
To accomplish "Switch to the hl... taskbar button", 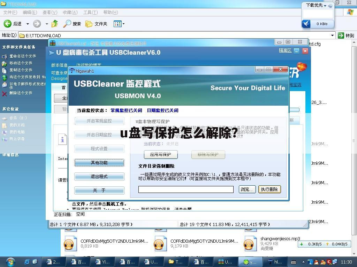I will (275, 262).
